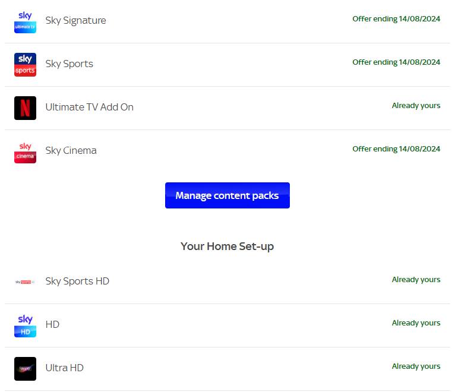This screenshot has height=392, width=455.
Task: Click the Sky HD icon
Action: (25, 325)
